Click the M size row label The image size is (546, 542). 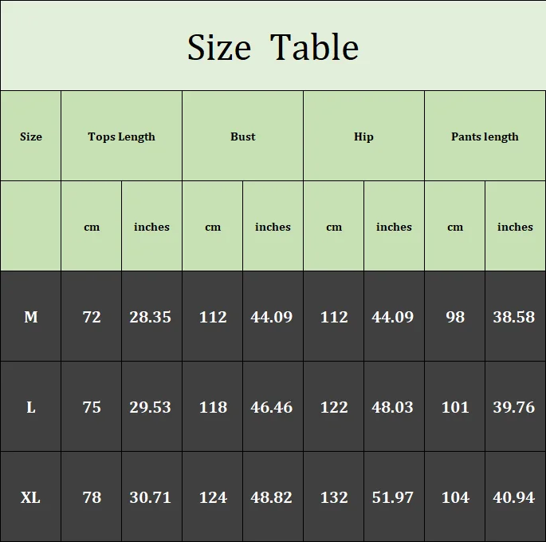pyautogui.click(x=31, y=317)
